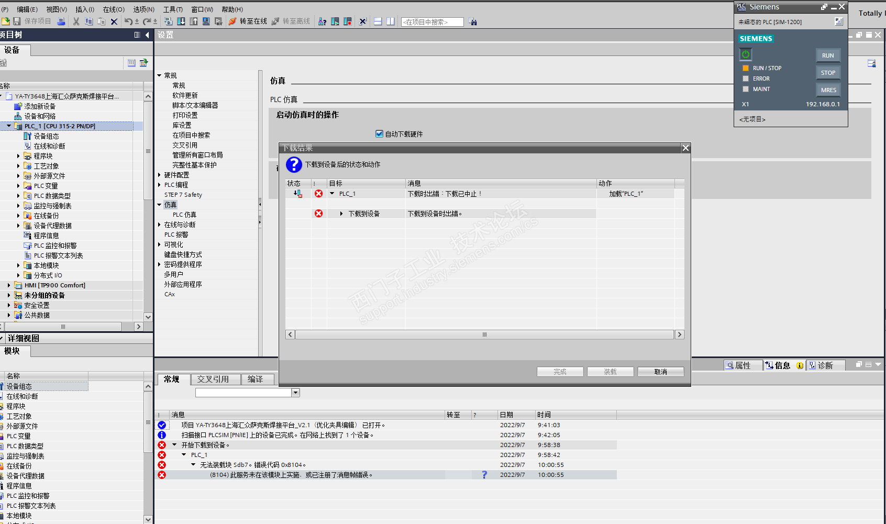The width and height of the screenshot is (886, 524).
Task: Split editor space vertically
Action: [390, 21]
